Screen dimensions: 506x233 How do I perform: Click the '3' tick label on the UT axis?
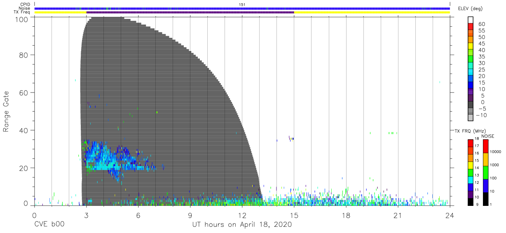click(x=86, y=215)
